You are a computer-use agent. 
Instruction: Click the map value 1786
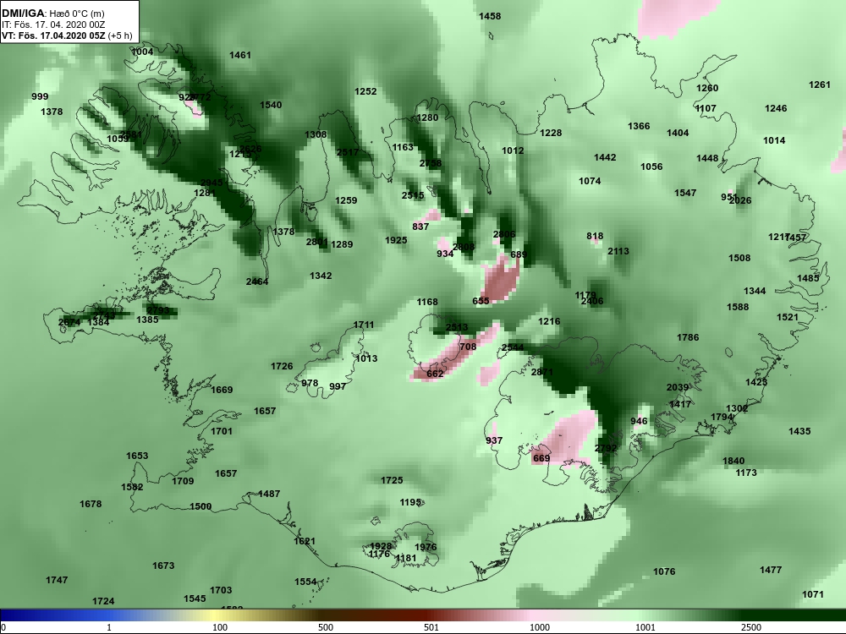coord(688,337)
